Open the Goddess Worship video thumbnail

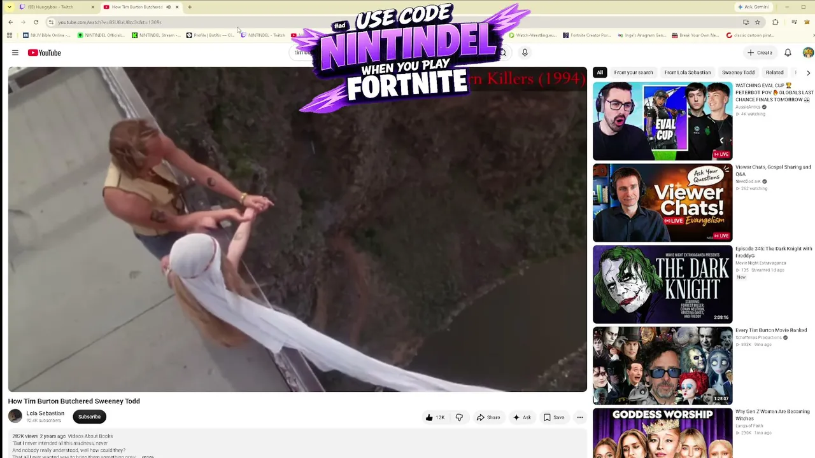[x=662, y=433]
